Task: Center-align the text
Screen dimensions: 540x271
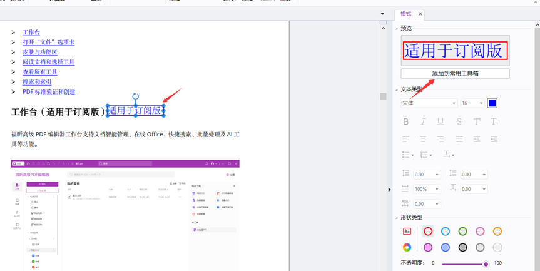Action: (423, 139)
